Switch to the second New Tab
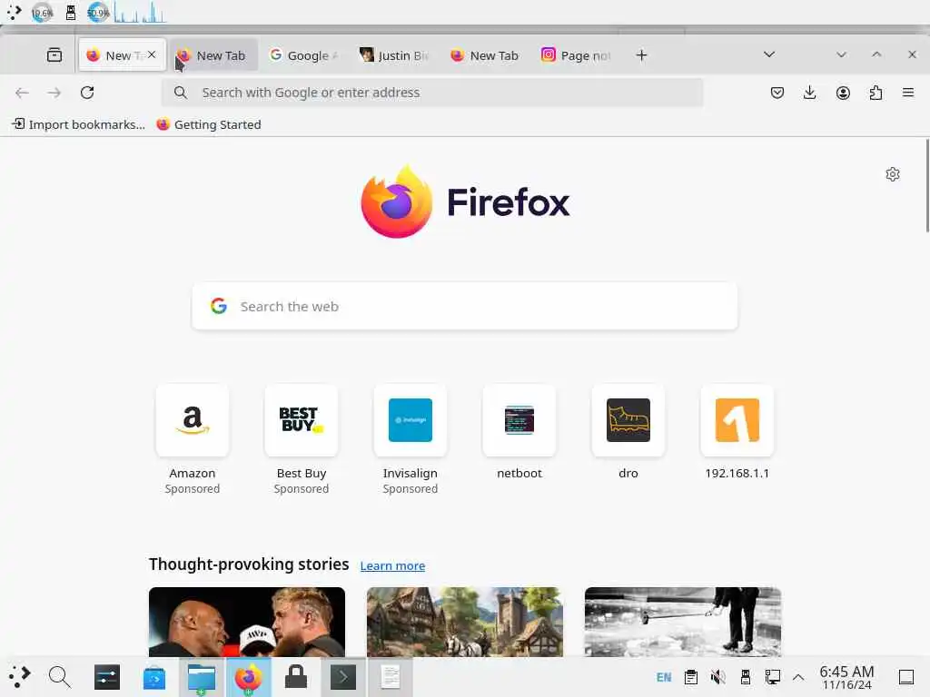This screenshot has width=930, height=697. pos(213,55)
